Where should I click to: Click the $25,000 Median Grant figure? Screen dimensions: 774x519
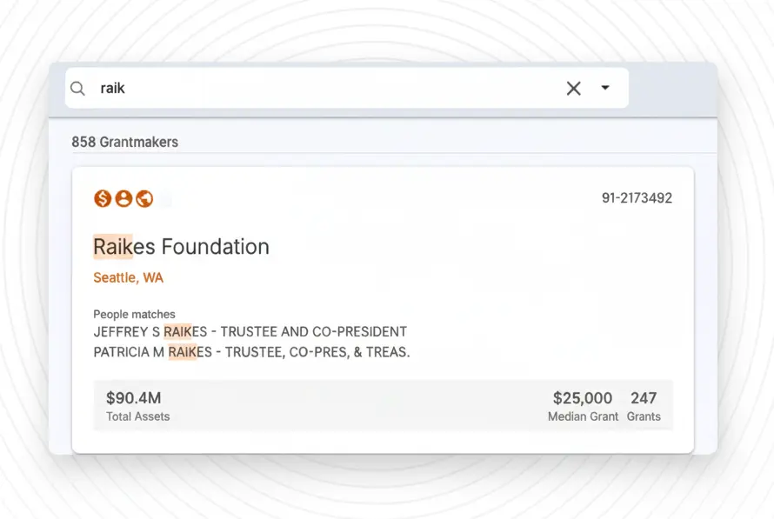[x=583, y=398]
